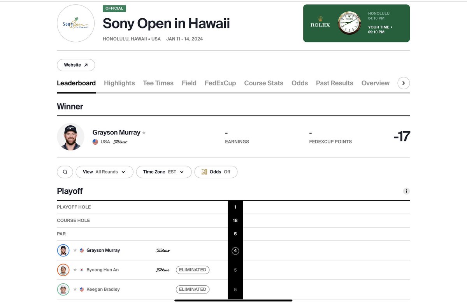Image resolution: width=467 pixels, height=304 pixels.
Task: Open the FedExCup tab
Action: (x=220, y=83)
